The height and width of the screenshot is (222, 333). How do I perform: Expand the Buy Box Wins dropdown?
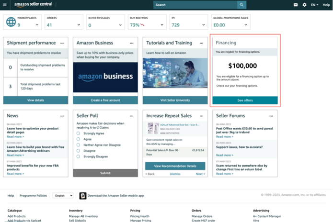click(162, 25)
